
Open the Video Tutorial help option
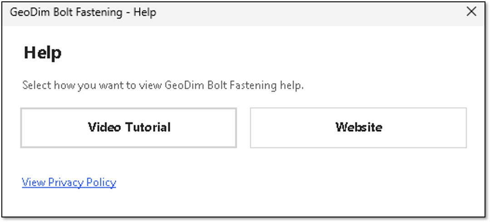pos(129,128)
